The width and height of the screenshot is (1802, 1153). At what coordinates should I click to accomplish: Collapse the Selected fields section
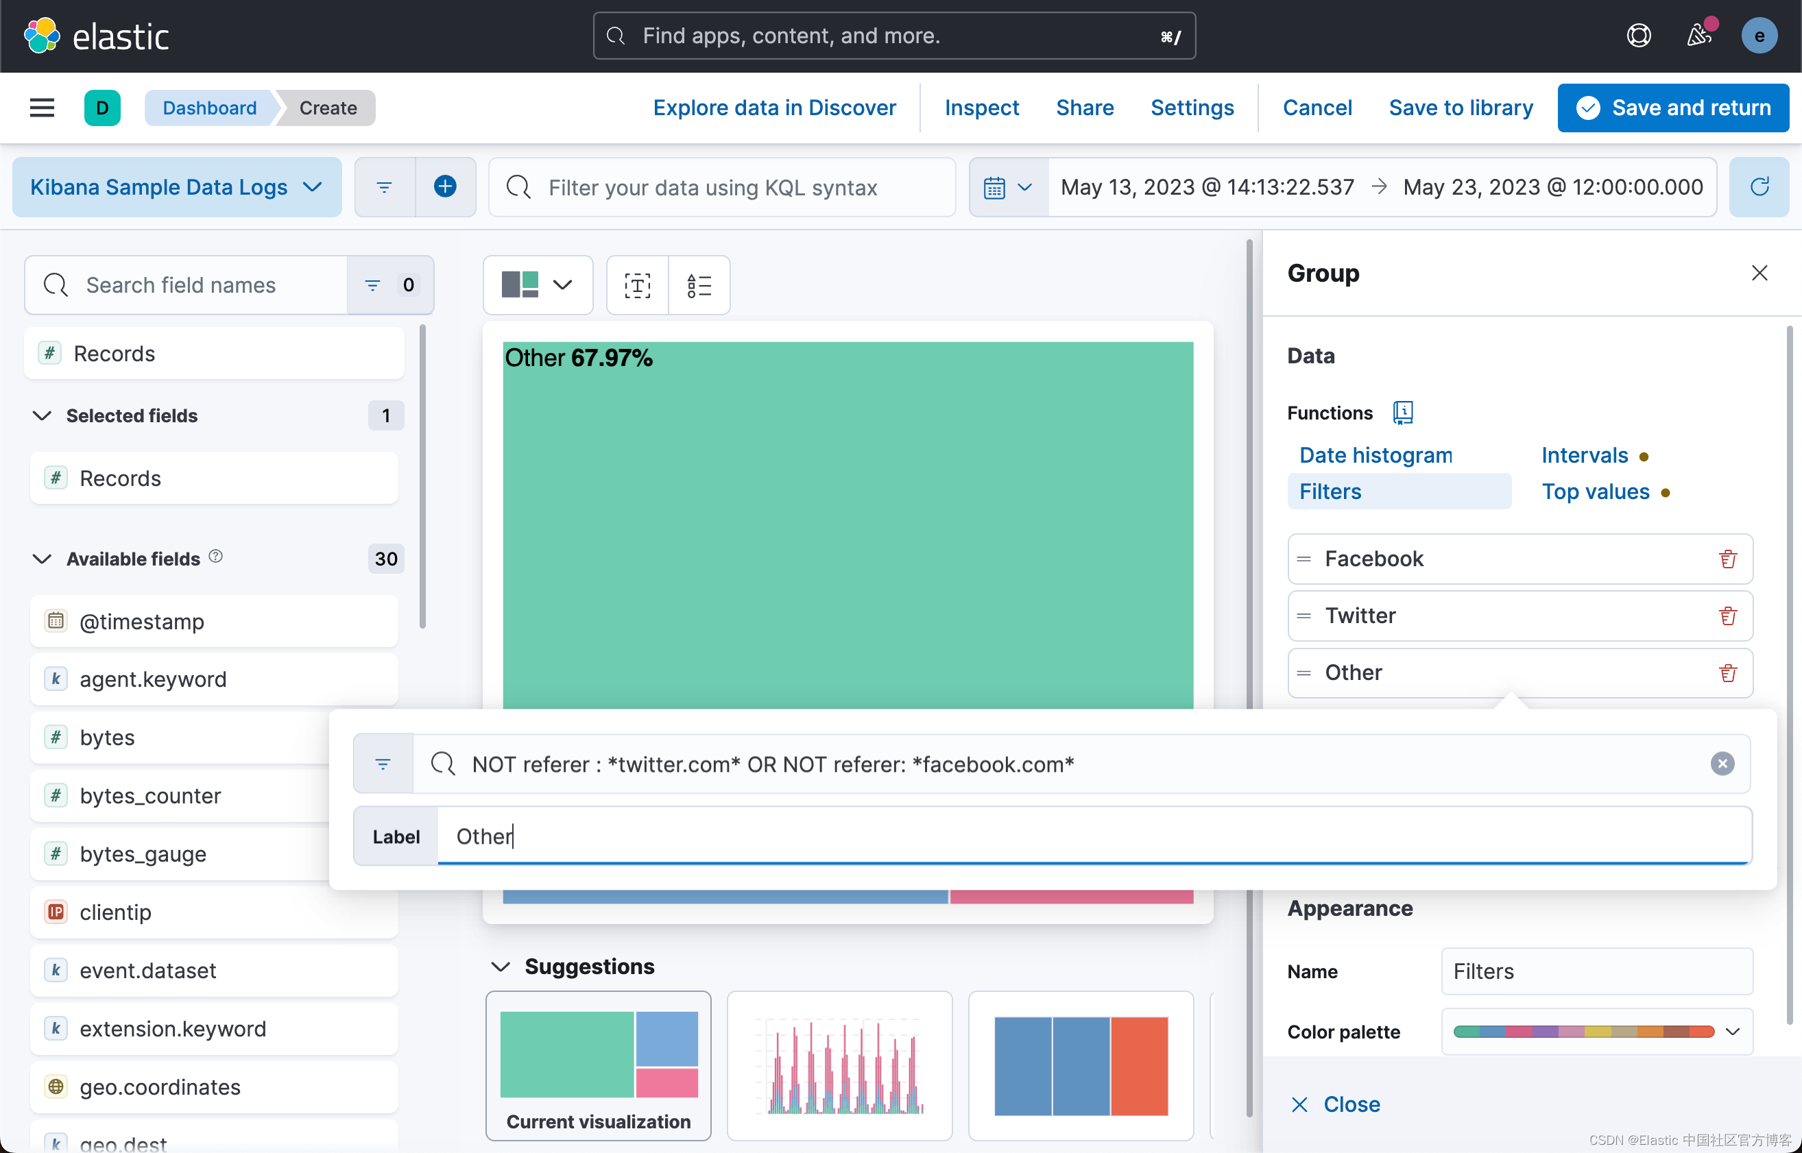42,415
